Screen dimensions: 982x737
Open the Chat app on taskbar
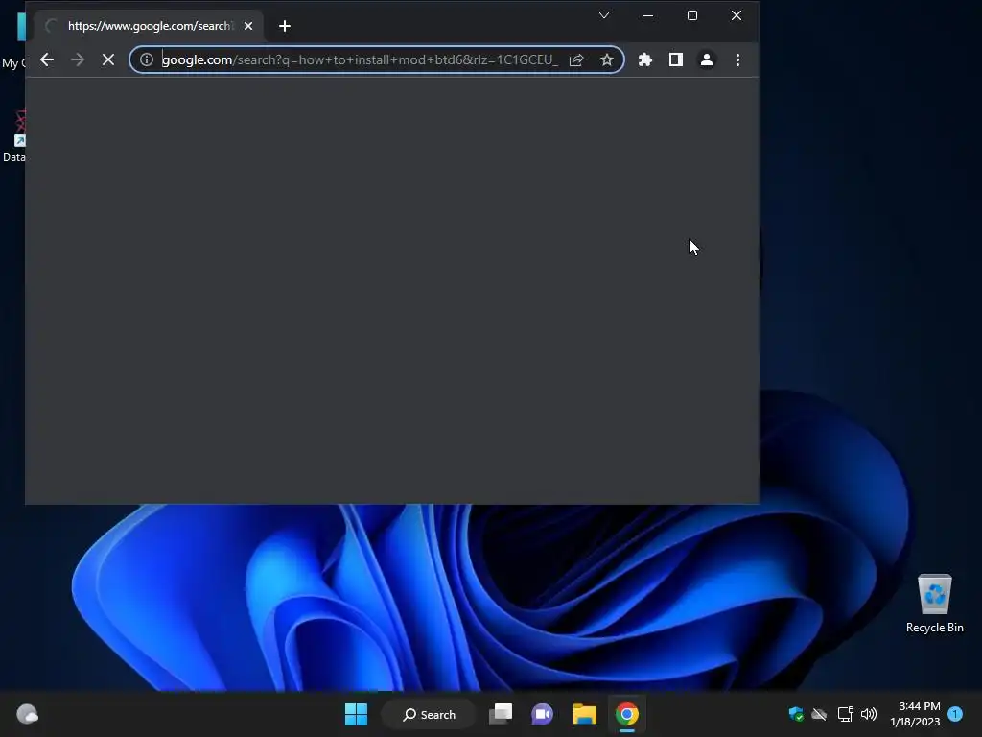tap(543, 714)
